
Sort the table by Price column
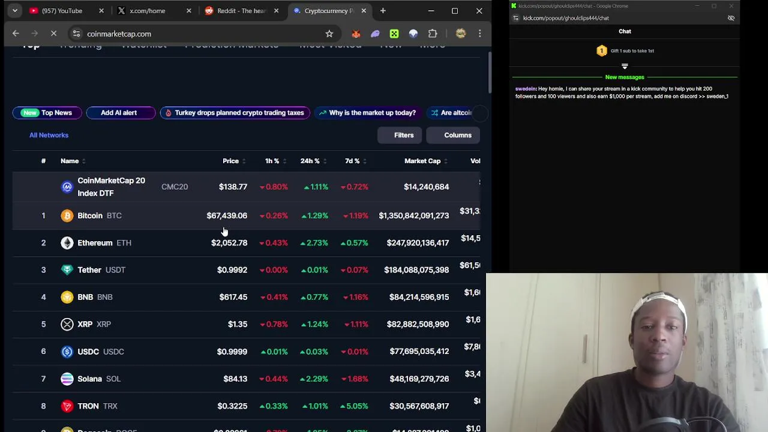click(x=234, y=161)
